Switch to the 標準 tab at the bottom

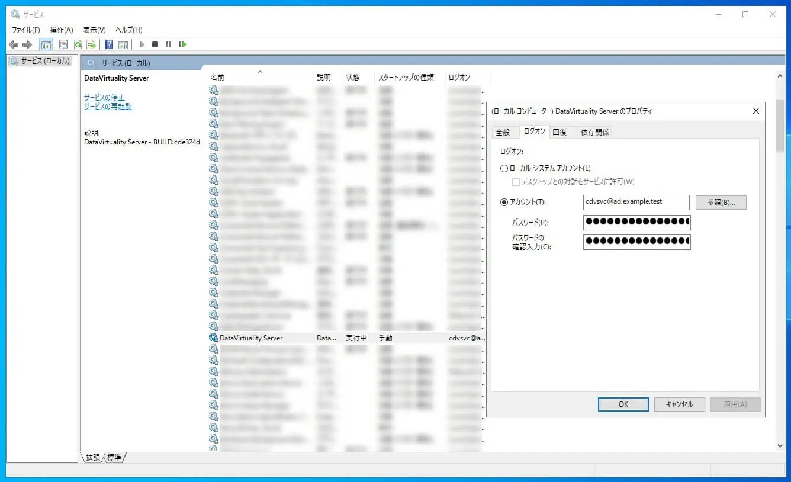tap(114, 457)
